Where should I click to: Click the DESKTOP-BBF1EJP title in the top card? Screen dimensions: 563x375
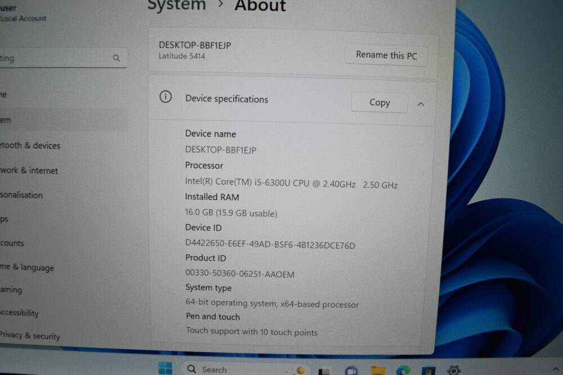click(195, 45)
